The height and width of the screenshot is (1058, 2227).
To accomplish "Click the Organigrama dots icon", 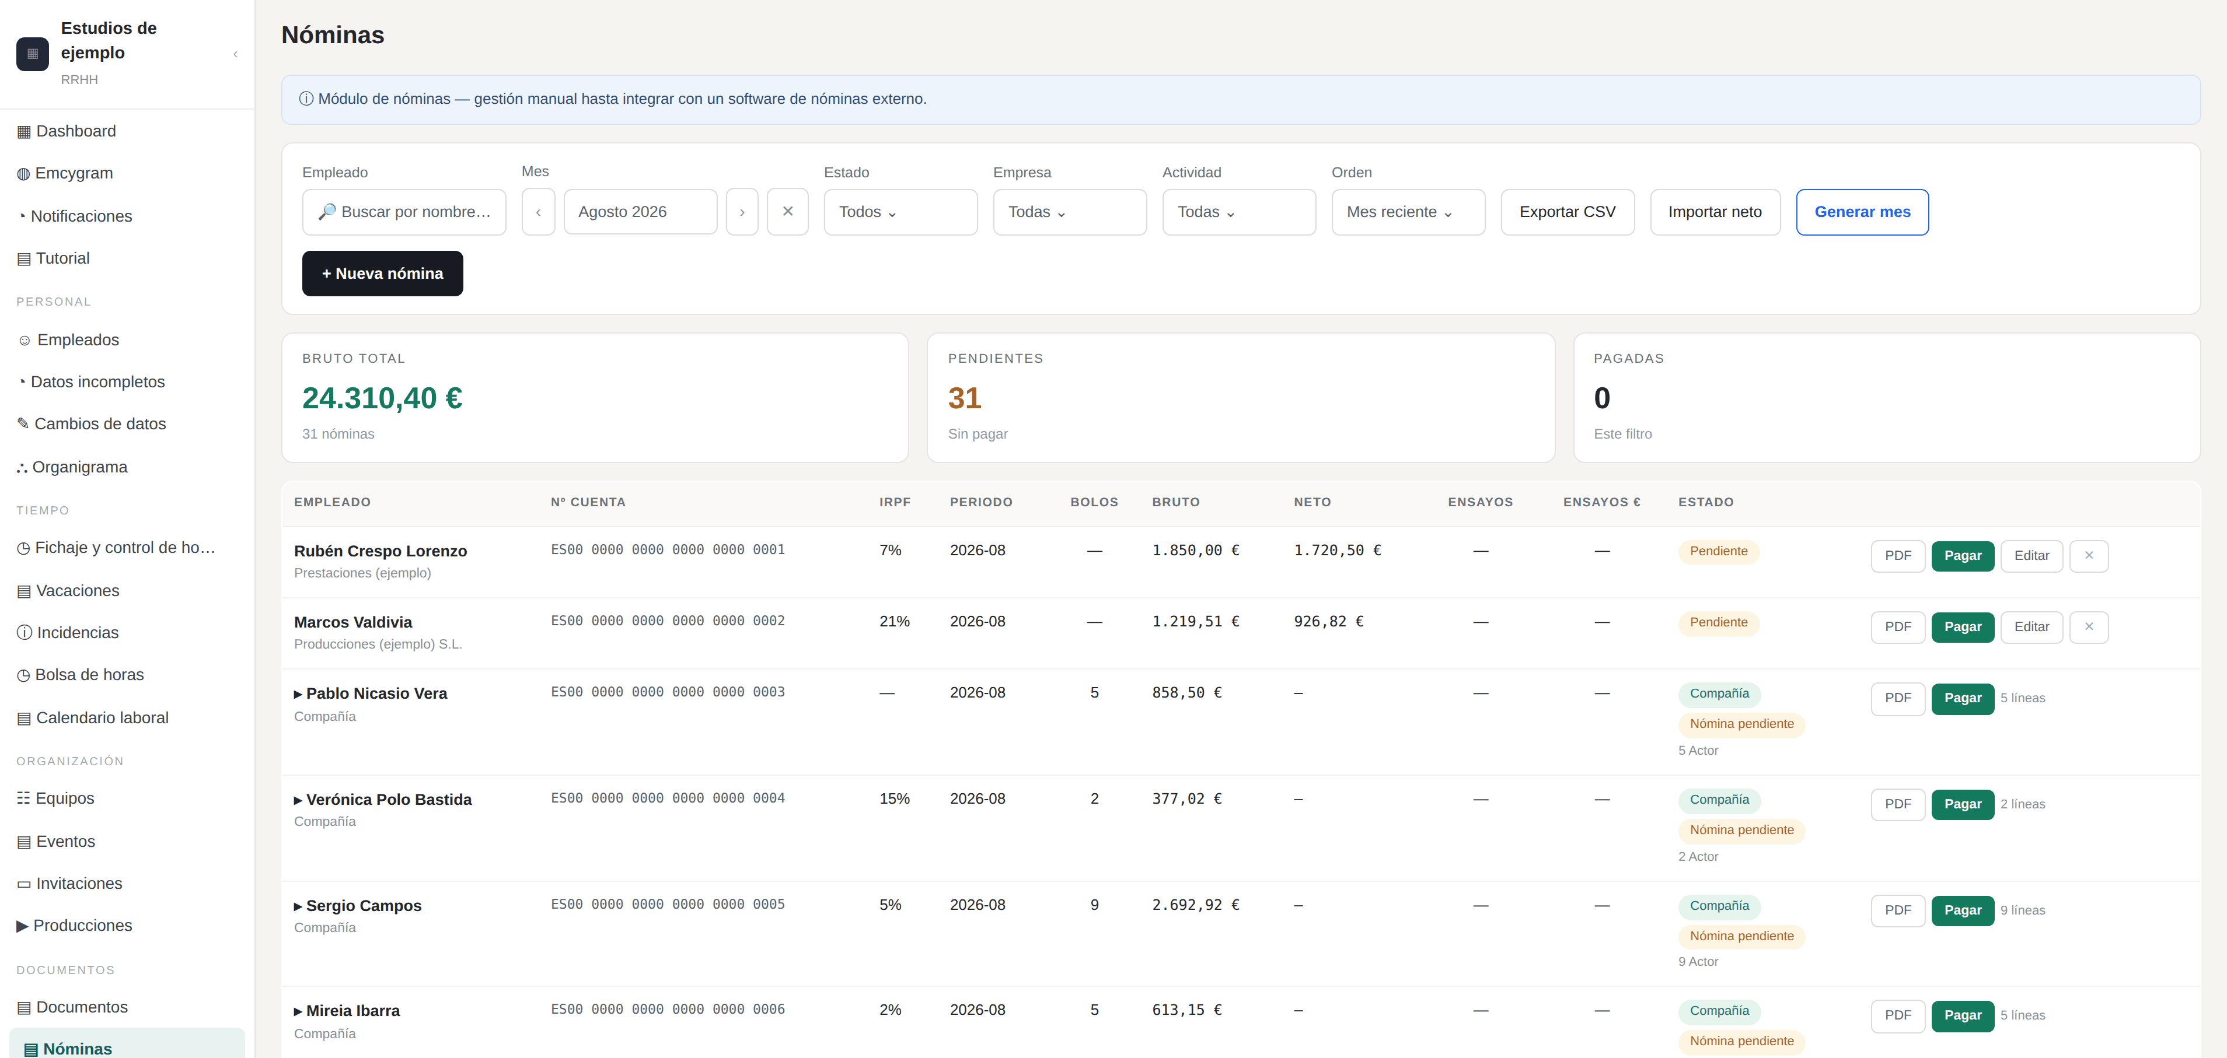I will click(x=22, y=468).
